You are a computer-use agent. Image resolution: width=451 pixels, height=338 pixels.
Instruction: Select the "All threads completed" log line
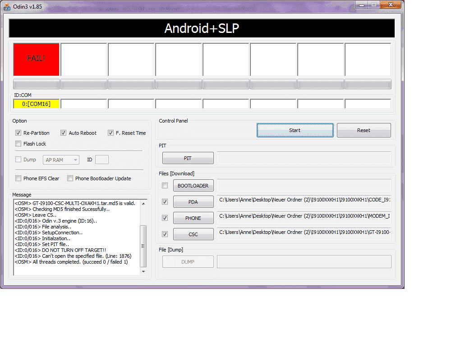[x=71, y=262]
